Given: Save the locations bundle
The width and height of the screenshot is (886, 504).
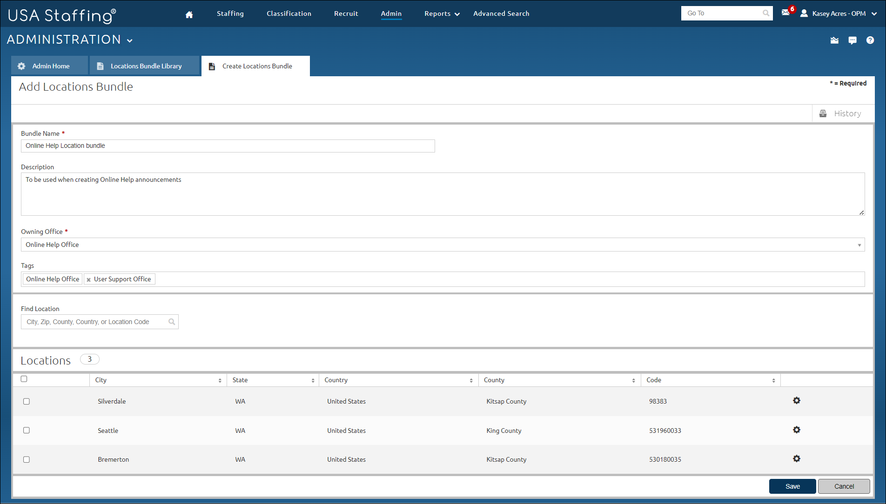Looking at the screenshot, I should [x=792, y=486].
